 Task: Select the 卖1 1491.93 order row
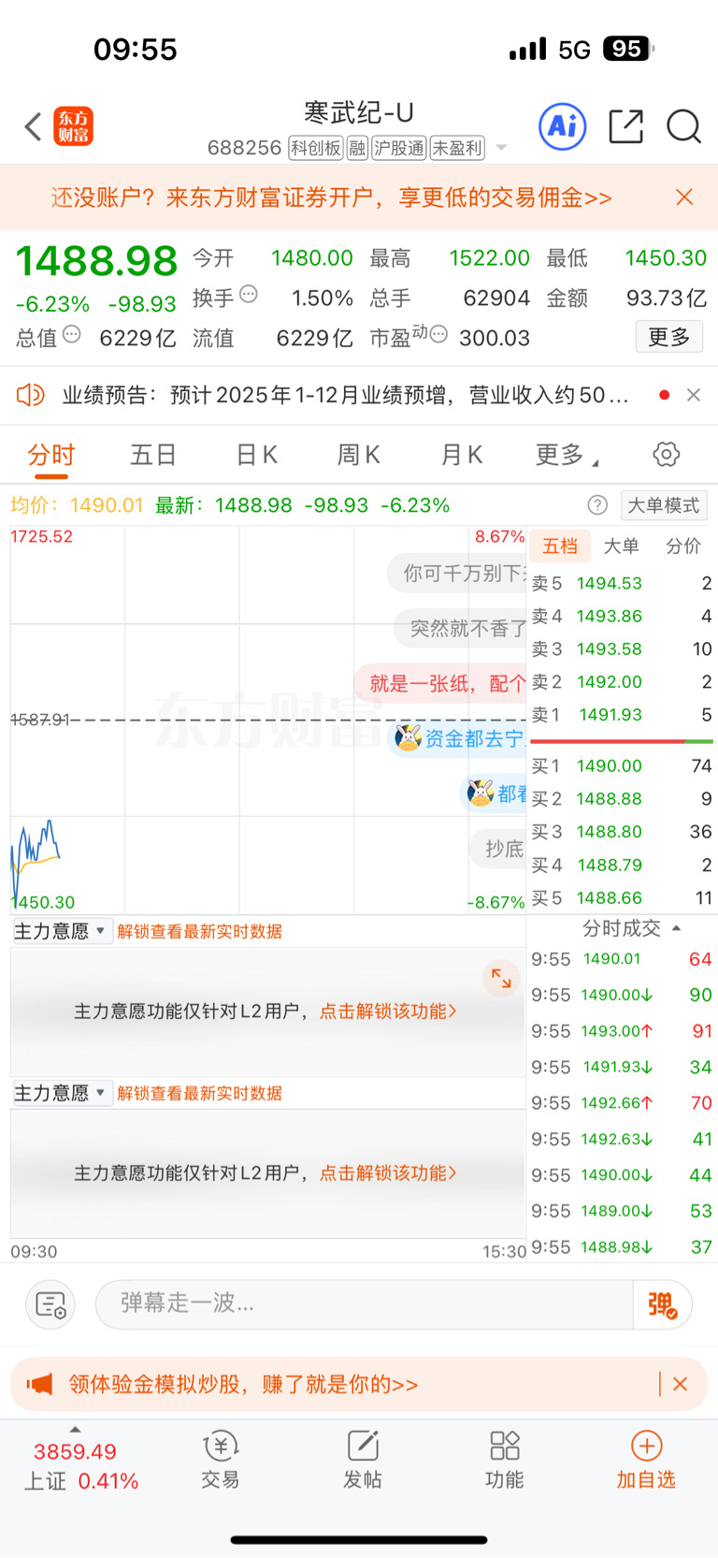[622, 715]
